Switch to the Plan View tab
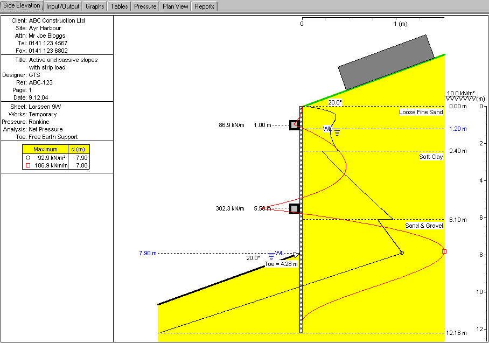 point(176,6)
